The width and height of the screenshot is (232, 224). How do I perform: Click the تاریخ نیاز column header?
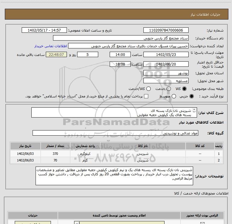pos(25,146)
